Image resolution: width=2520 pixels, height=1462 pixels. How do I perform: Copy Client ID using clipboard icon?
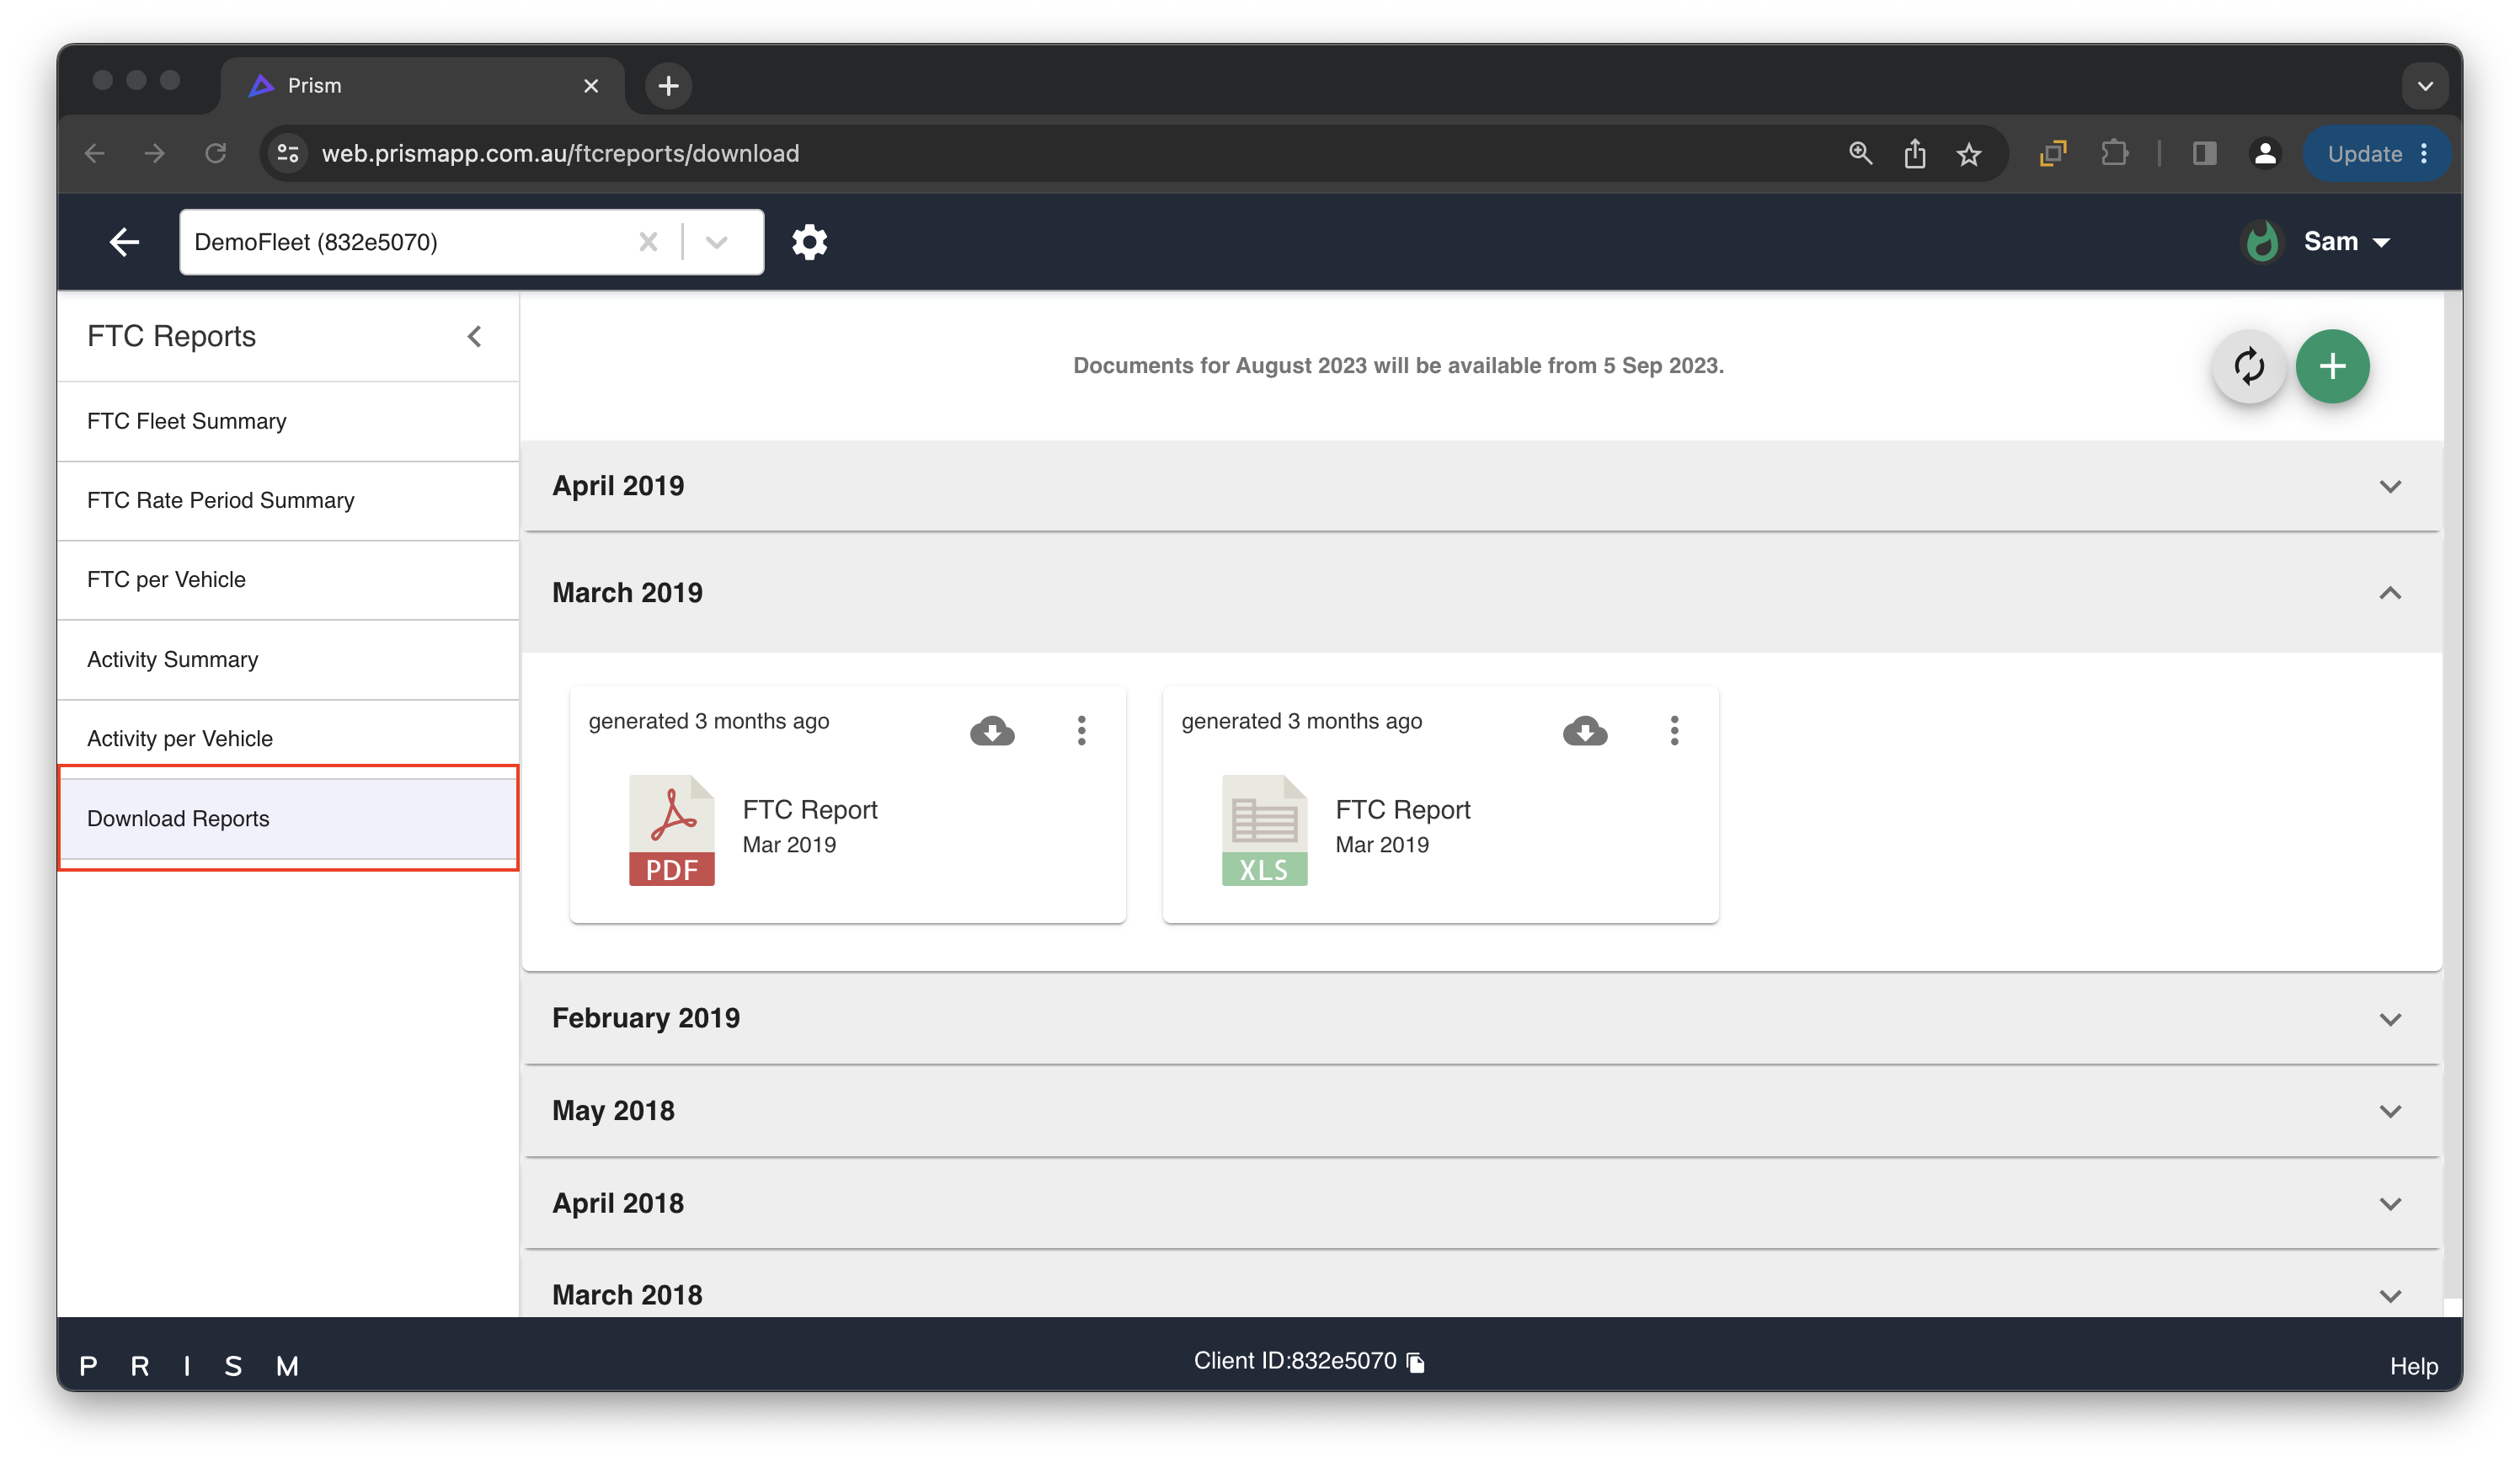pos(1416,1362)
